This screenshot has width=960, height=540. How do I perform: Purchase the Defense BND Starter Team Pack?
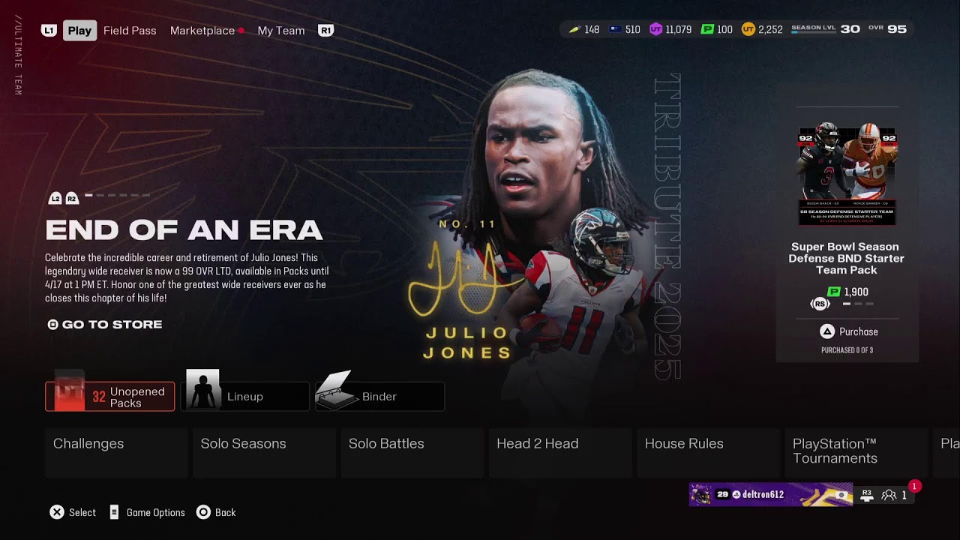pos(847,331)
